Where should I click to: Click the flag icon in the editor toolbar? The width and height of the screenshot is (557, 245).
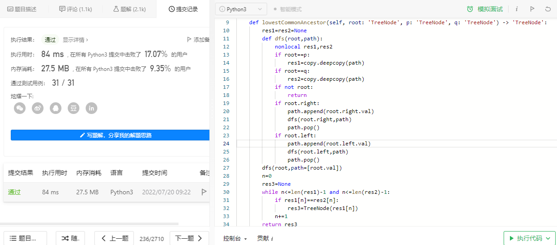click(x=532, y=9)
